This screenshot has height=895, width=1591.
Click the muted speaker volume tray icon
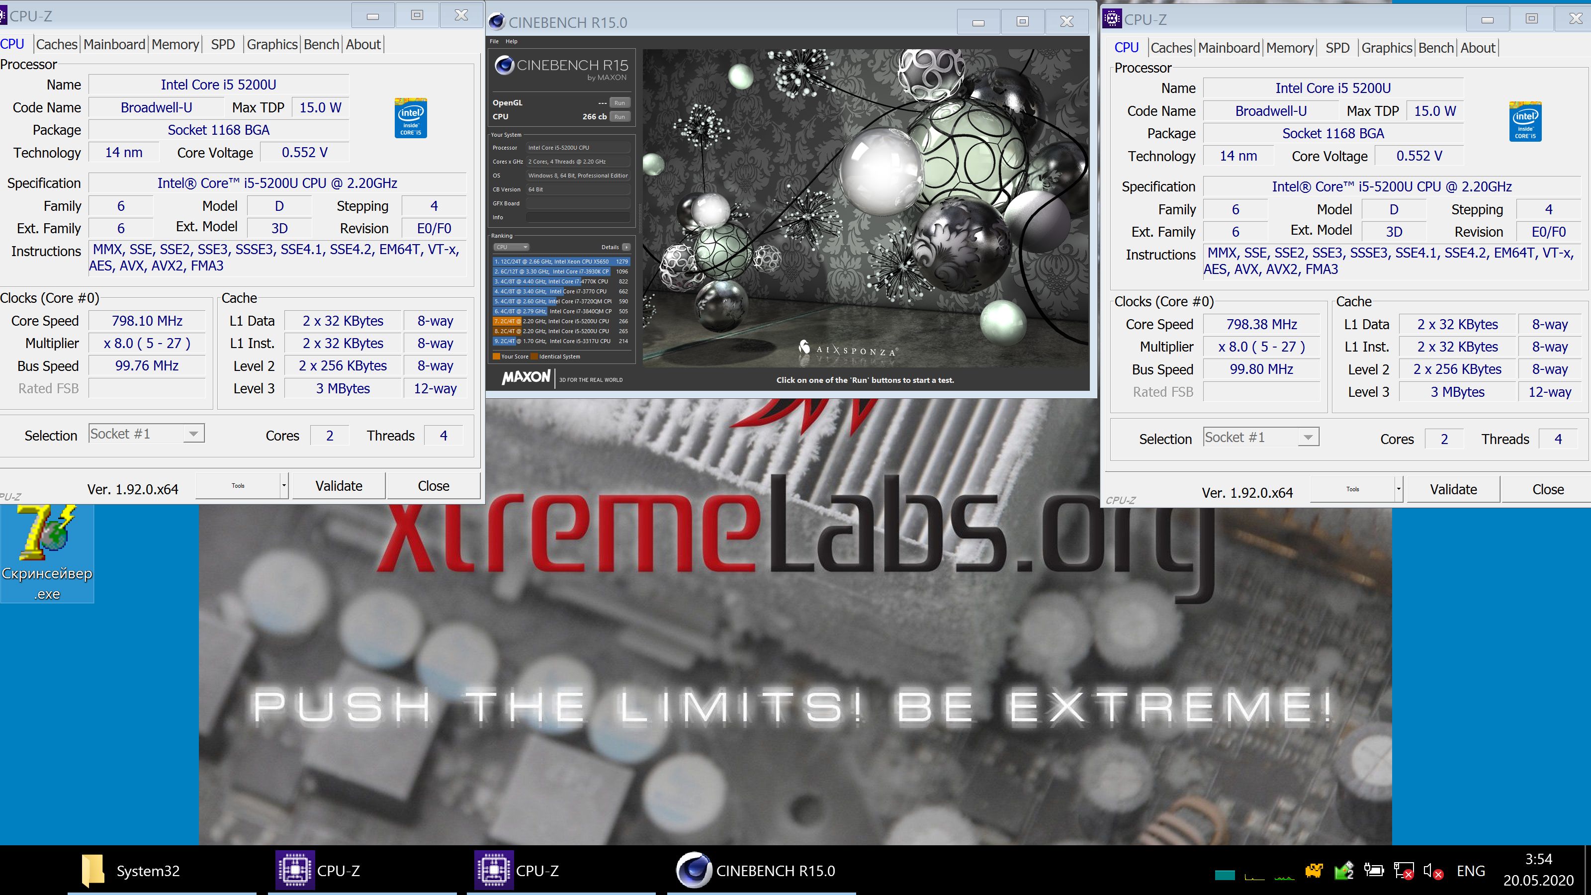pos(1433,872)
